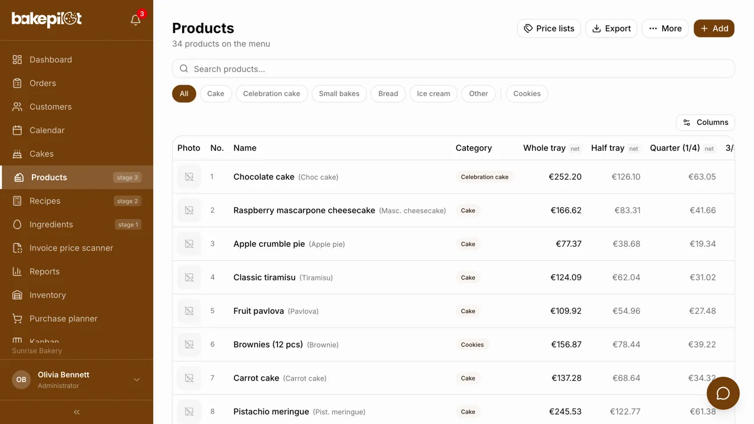This screenshot has height=424, width=754.
Task: Filter by Small bakes
Action: tap(339, 94)
